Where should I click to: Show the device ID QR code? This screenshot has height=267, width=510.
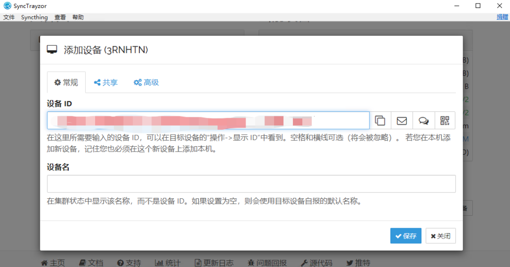(x=445, y=120)
